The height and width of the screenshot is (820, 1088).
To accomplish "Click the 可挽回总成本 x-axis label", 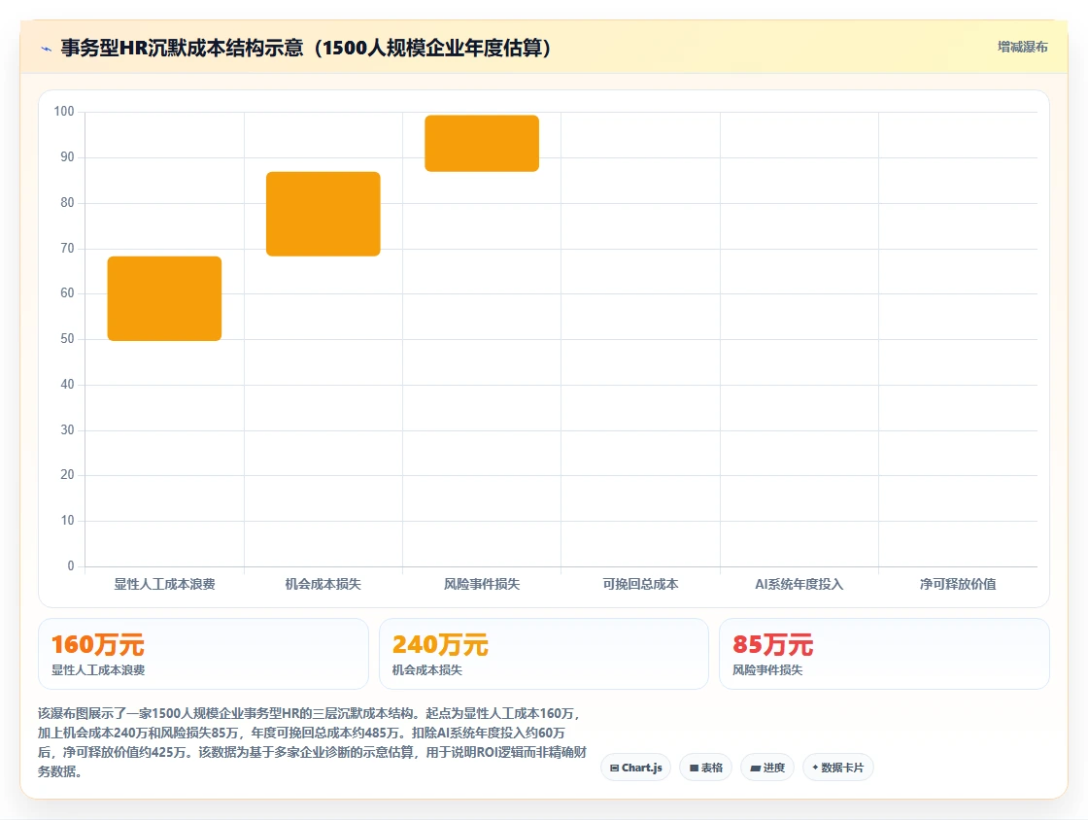I will (x=640, y=584).
